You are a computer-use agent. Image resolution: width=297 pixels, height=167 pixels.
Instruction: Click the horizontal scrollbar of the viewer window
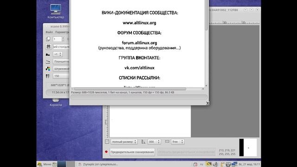coord(130,89)
